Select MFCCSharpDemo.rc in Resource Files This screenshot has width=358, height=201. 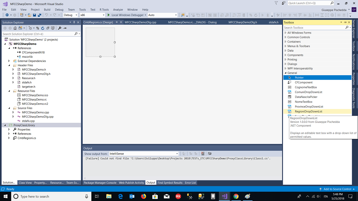pos(34,99)
